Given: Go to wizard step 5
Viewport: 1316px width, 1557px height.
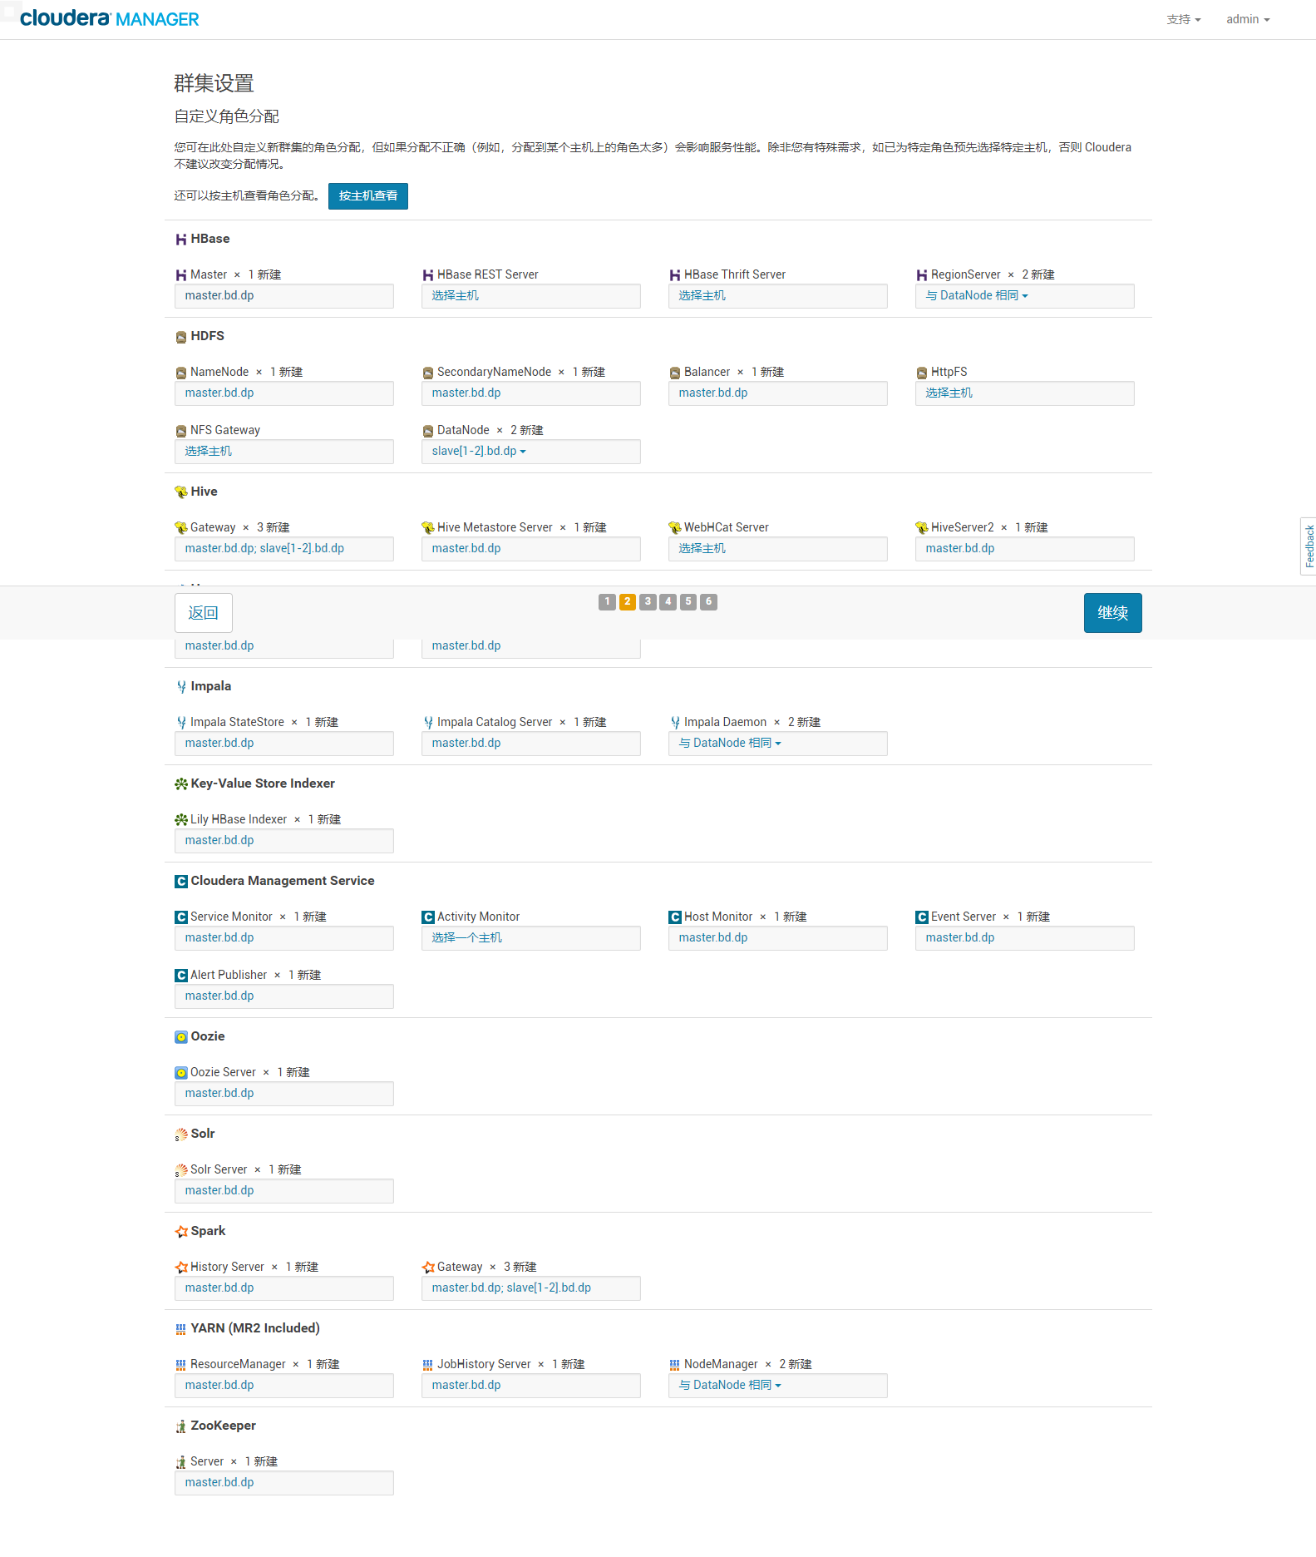Looking at the screenshot, I should 688,601.
